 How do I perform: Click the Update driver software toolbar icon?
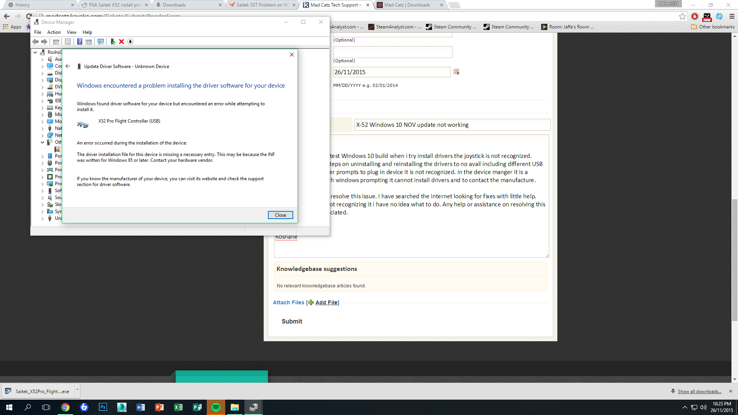point(113,41)
